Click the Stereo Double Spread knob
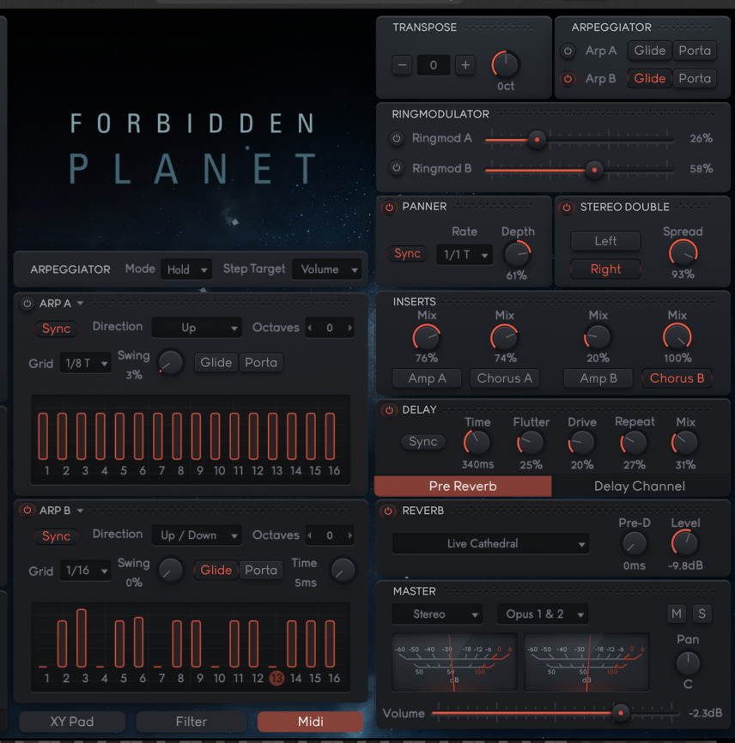 point(683,253)
